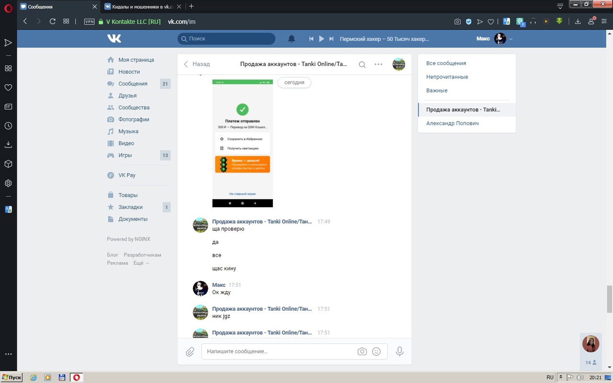Click the microphone voice message icon
The width and height of the screenshot is (613, 383).
399,351
